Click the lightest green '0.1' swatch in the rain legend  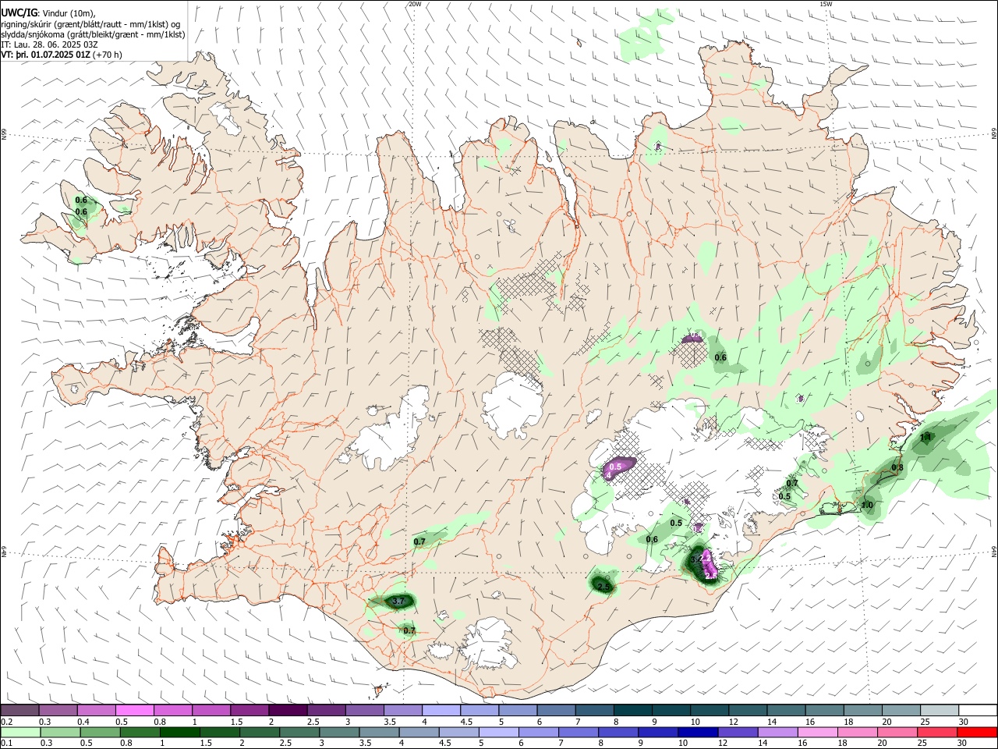(19, 732)
